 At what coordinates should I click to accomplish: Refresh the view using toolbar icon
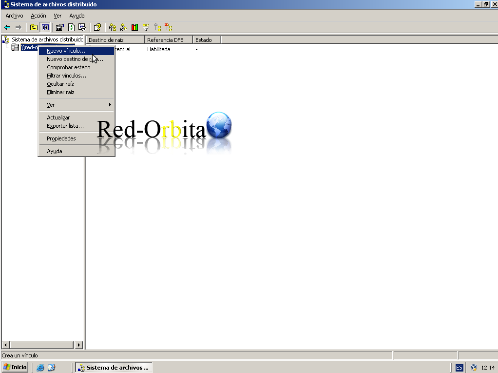click(72, 28)
